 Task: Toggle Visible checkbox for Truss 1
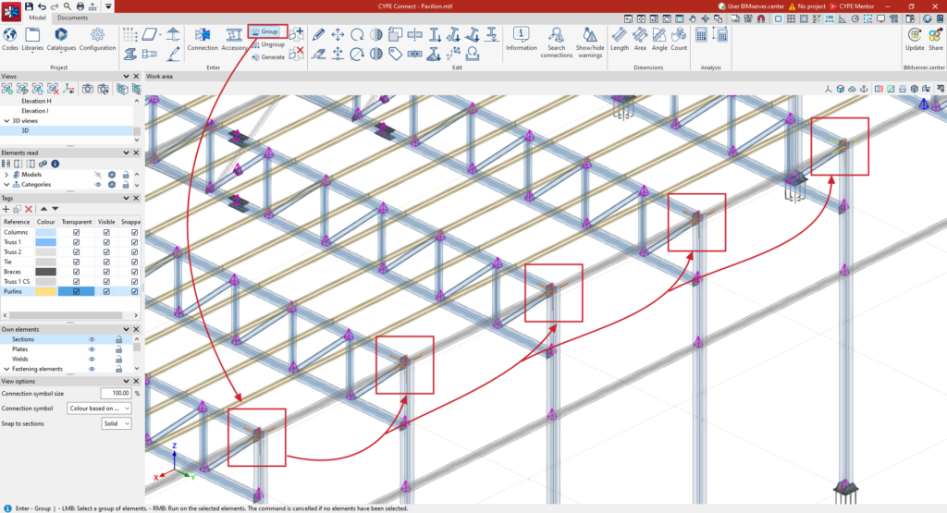(x=106, y=242)
